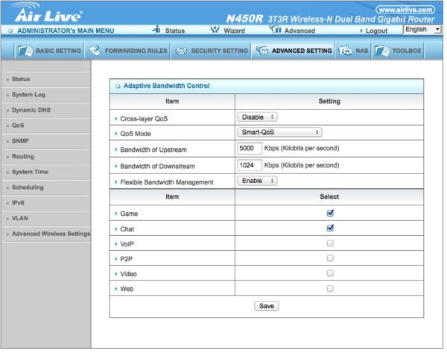Switch to the Basic Setting tab
The image size is (447, 352).
click(x=49, y=51)
